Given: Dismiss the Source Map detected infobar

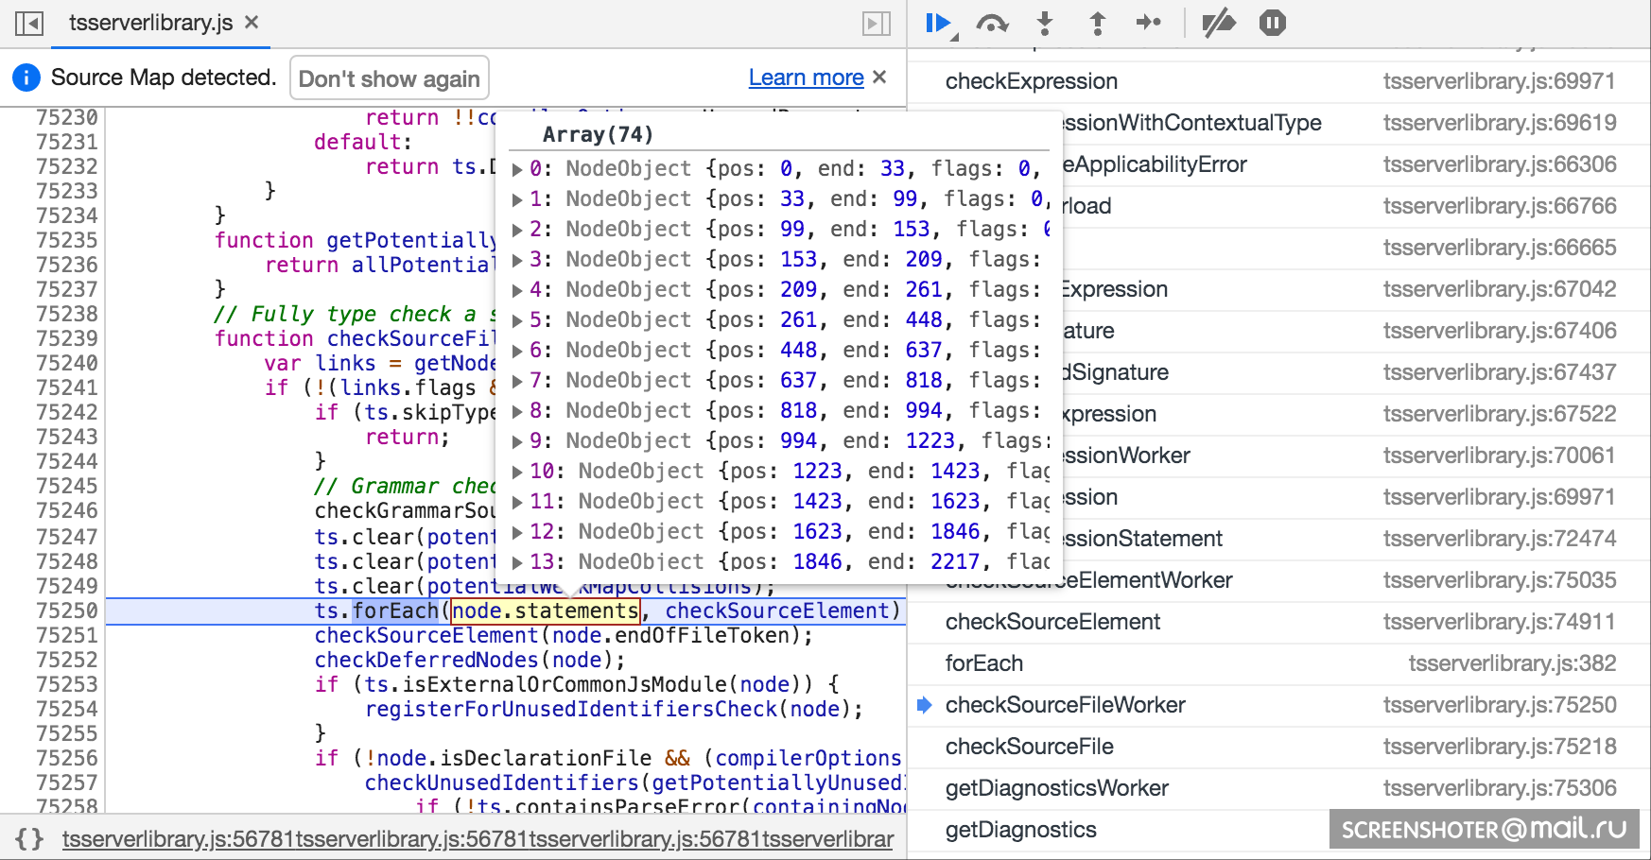Looking at the screenshot, I should coord(879,77).
